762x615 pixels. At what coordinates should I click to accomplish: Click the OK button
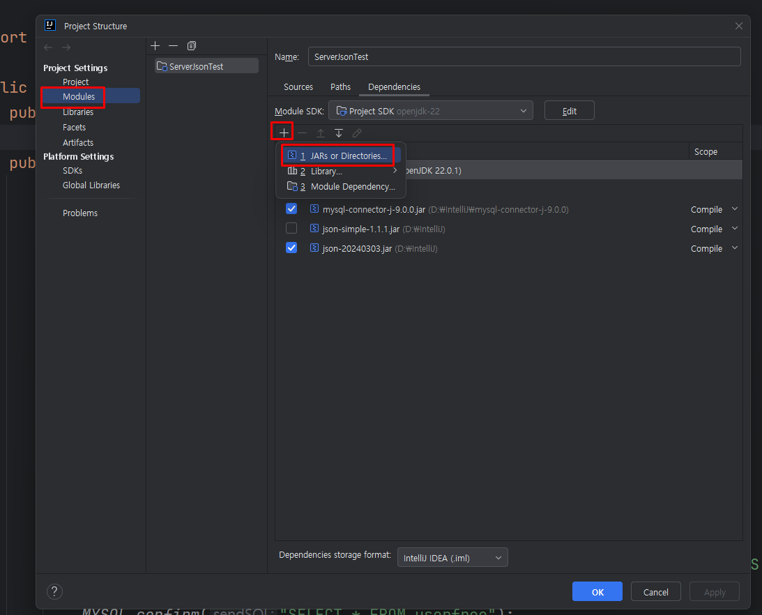[597, 592]
